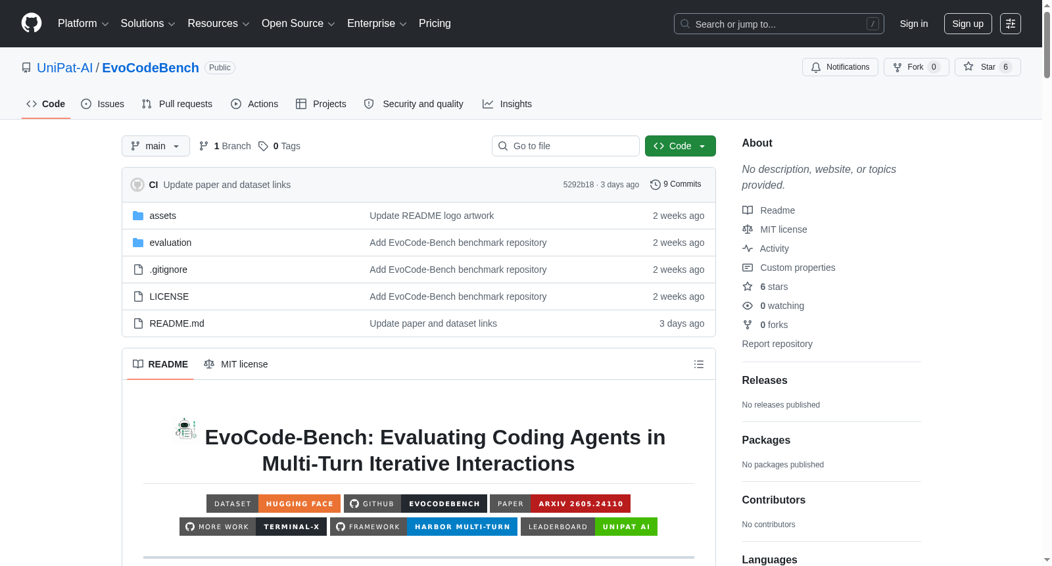The height and width of the screenshot is (566, 1052).
Task: Switch to the Projects tab
Action: click(x=321, y=104)
